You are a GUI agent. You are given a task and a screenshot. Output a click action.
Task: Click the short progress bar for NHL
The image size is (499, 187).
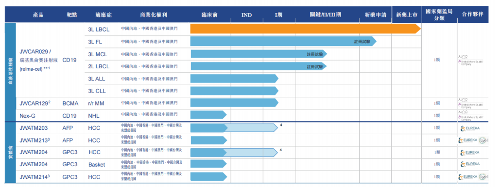tap(208, 115)
